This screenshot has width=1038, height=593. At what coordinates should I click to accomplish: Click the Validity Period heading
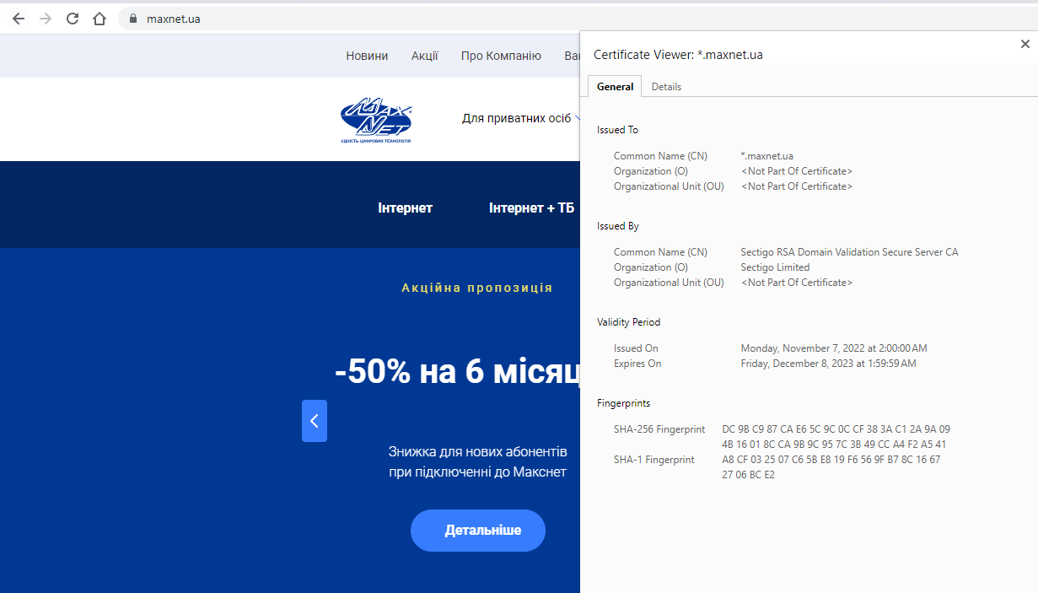pyautogui.click(x=629, y=322)
